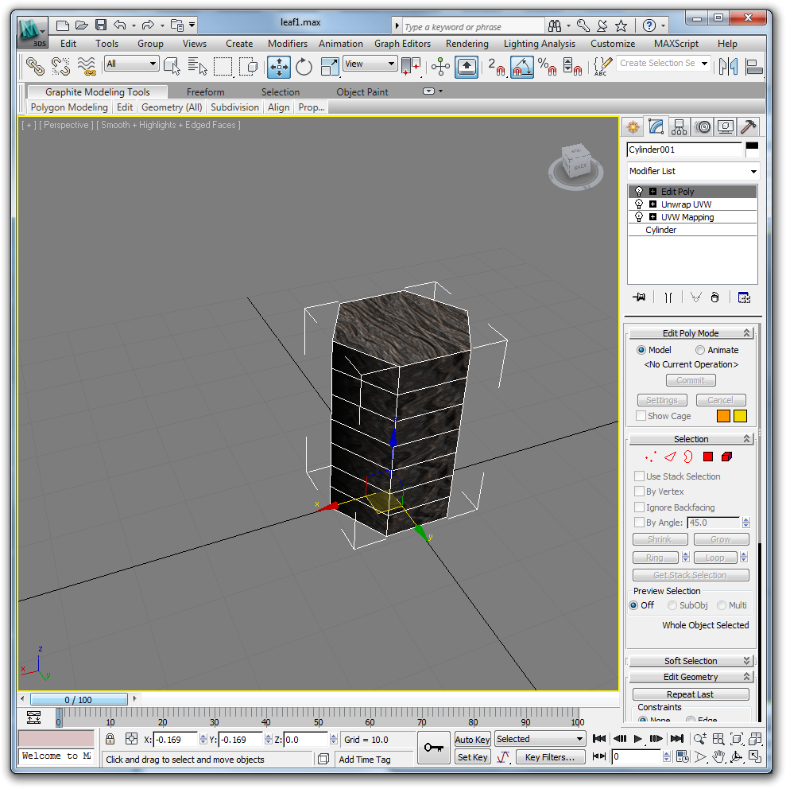Open the Hierarchy command panel tab

[x=679, y=126]
